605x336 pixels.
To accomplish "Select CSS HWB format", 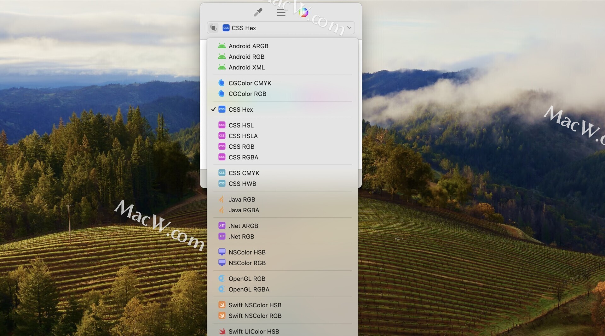I will coord(282,184).
